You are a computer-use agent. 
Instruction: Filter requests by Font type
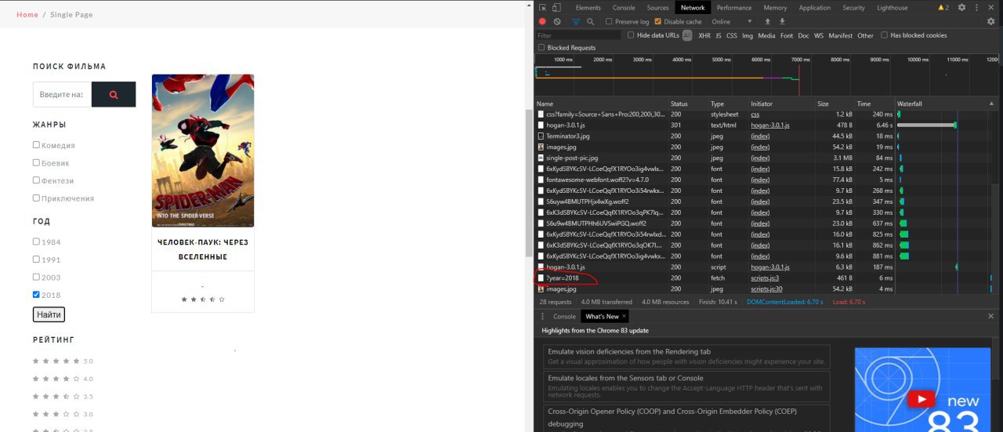(787, 35)
